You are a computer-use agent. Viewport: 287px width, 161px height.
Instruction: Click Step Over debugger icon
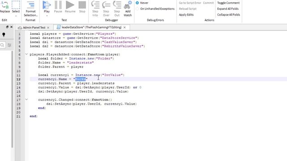point(106,5)
